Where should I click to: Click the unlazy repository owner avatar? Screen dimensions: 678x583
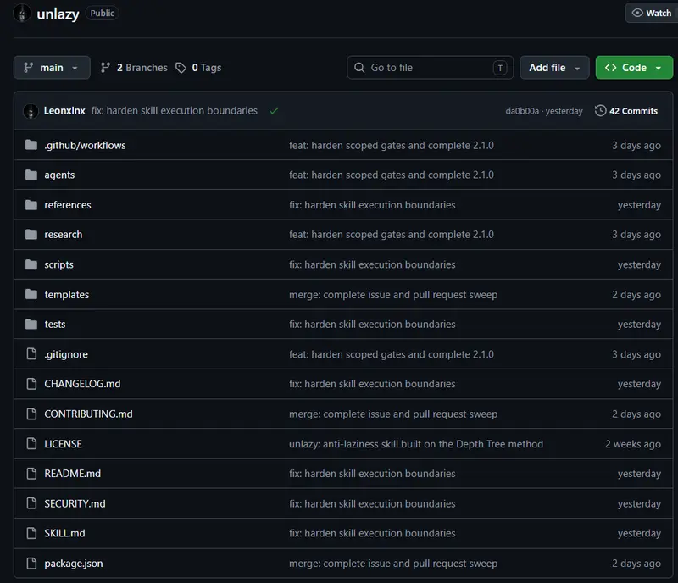[22, 13]
